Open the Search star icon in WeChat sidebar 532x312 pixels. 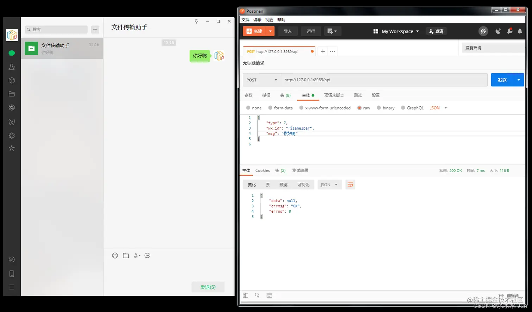pos(12,148)
